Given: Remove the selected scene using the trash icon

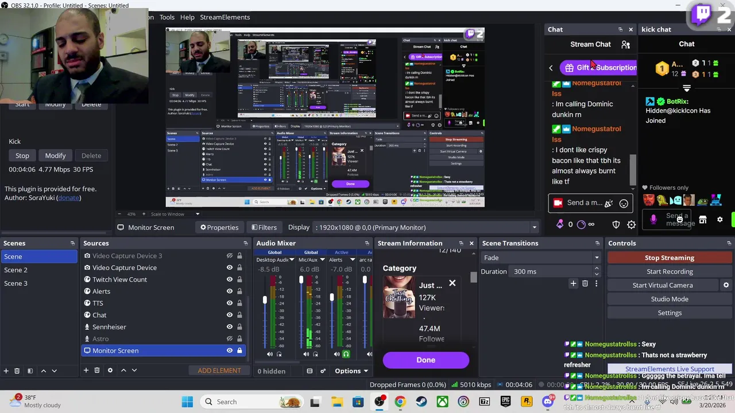Looking at the screenshot, I should [x=17, y=371].
